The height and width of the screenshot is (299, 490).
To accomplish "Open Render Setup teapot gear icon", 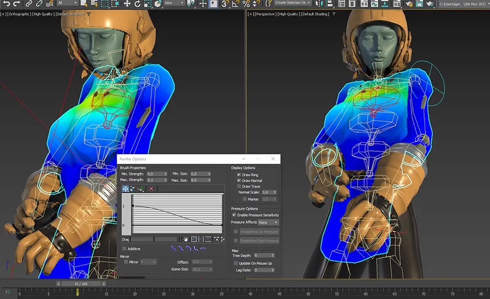I will (x=409, y=4).
